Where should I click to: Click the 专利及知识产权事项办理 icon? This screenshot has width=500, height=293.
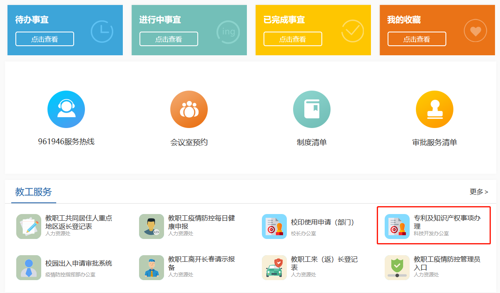pyautogui.click(x=397, y=227)
